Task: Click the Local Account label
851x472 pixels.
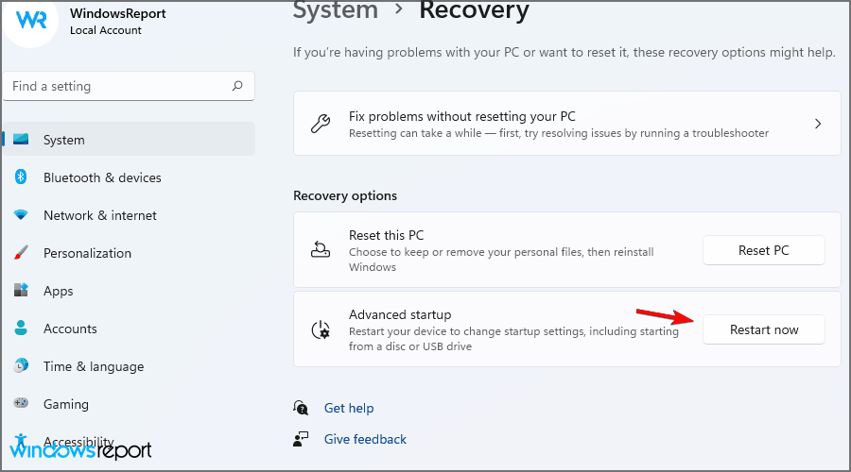Action: coord(106,30)
